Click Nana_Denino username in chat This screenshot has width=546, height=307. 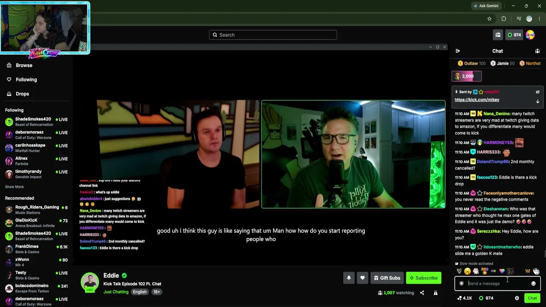click(x=497, y=114)
